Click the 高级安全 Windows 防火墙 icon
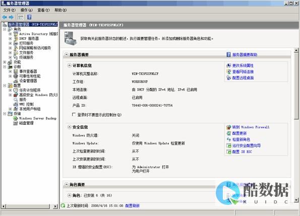The height and width of the screenshot is (216, 300). [16, 95]
